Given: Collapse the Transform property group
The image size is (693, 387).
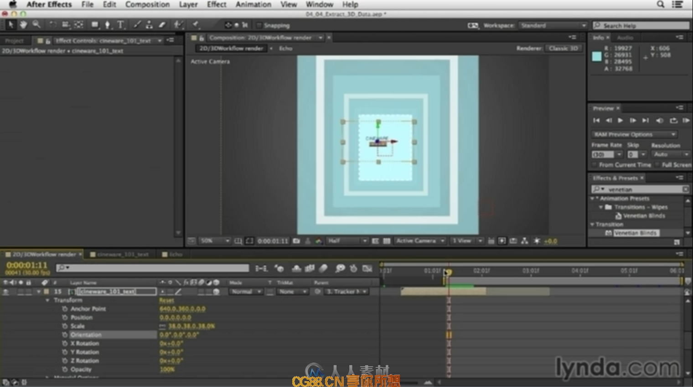Looking at the screenshot, I should 47,300.
